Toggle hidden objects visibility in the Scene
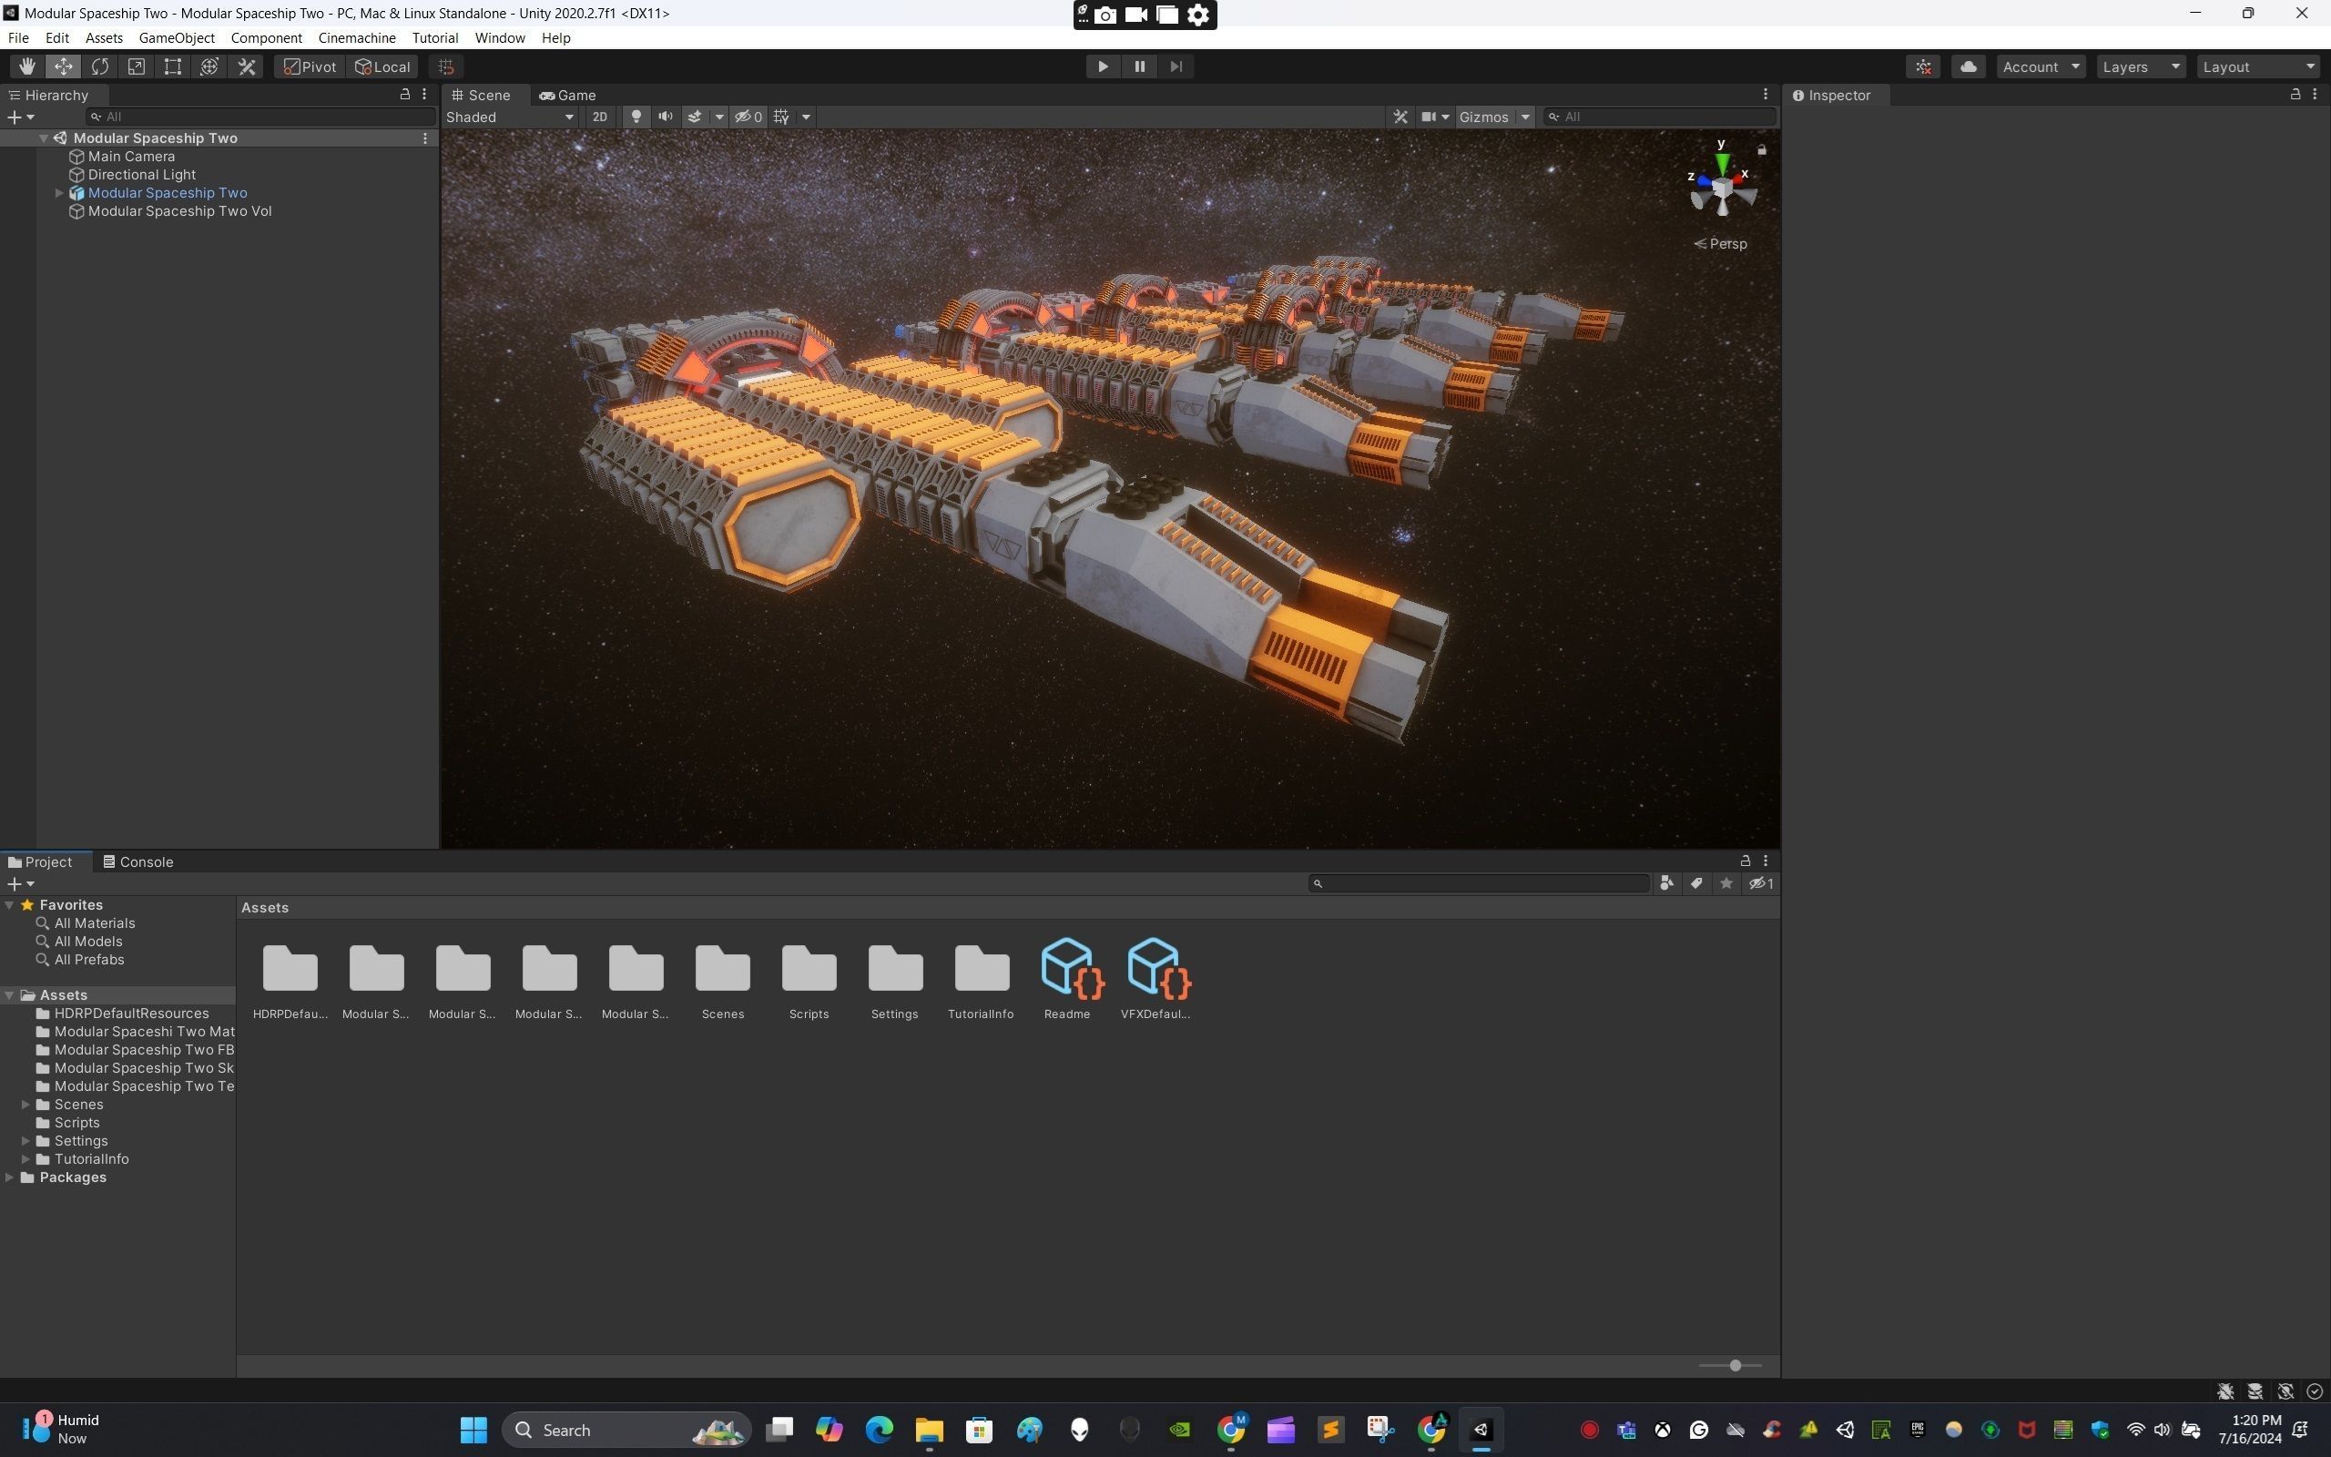This screenshot has height=1457, width=2331. click(748, 117)
